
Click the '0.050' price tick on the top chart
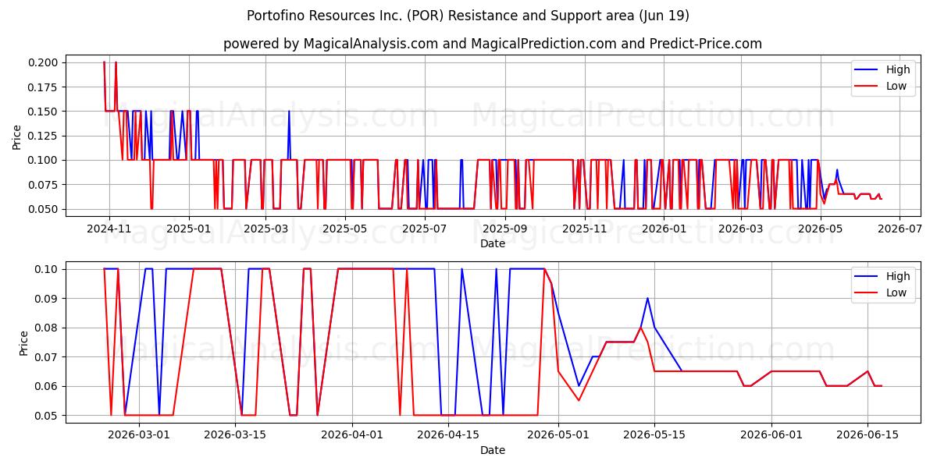[x=45, y=209]
